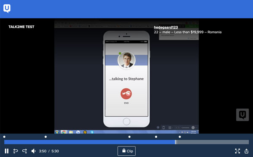Jump to the second timeline marker

click(x=46, y=137)
